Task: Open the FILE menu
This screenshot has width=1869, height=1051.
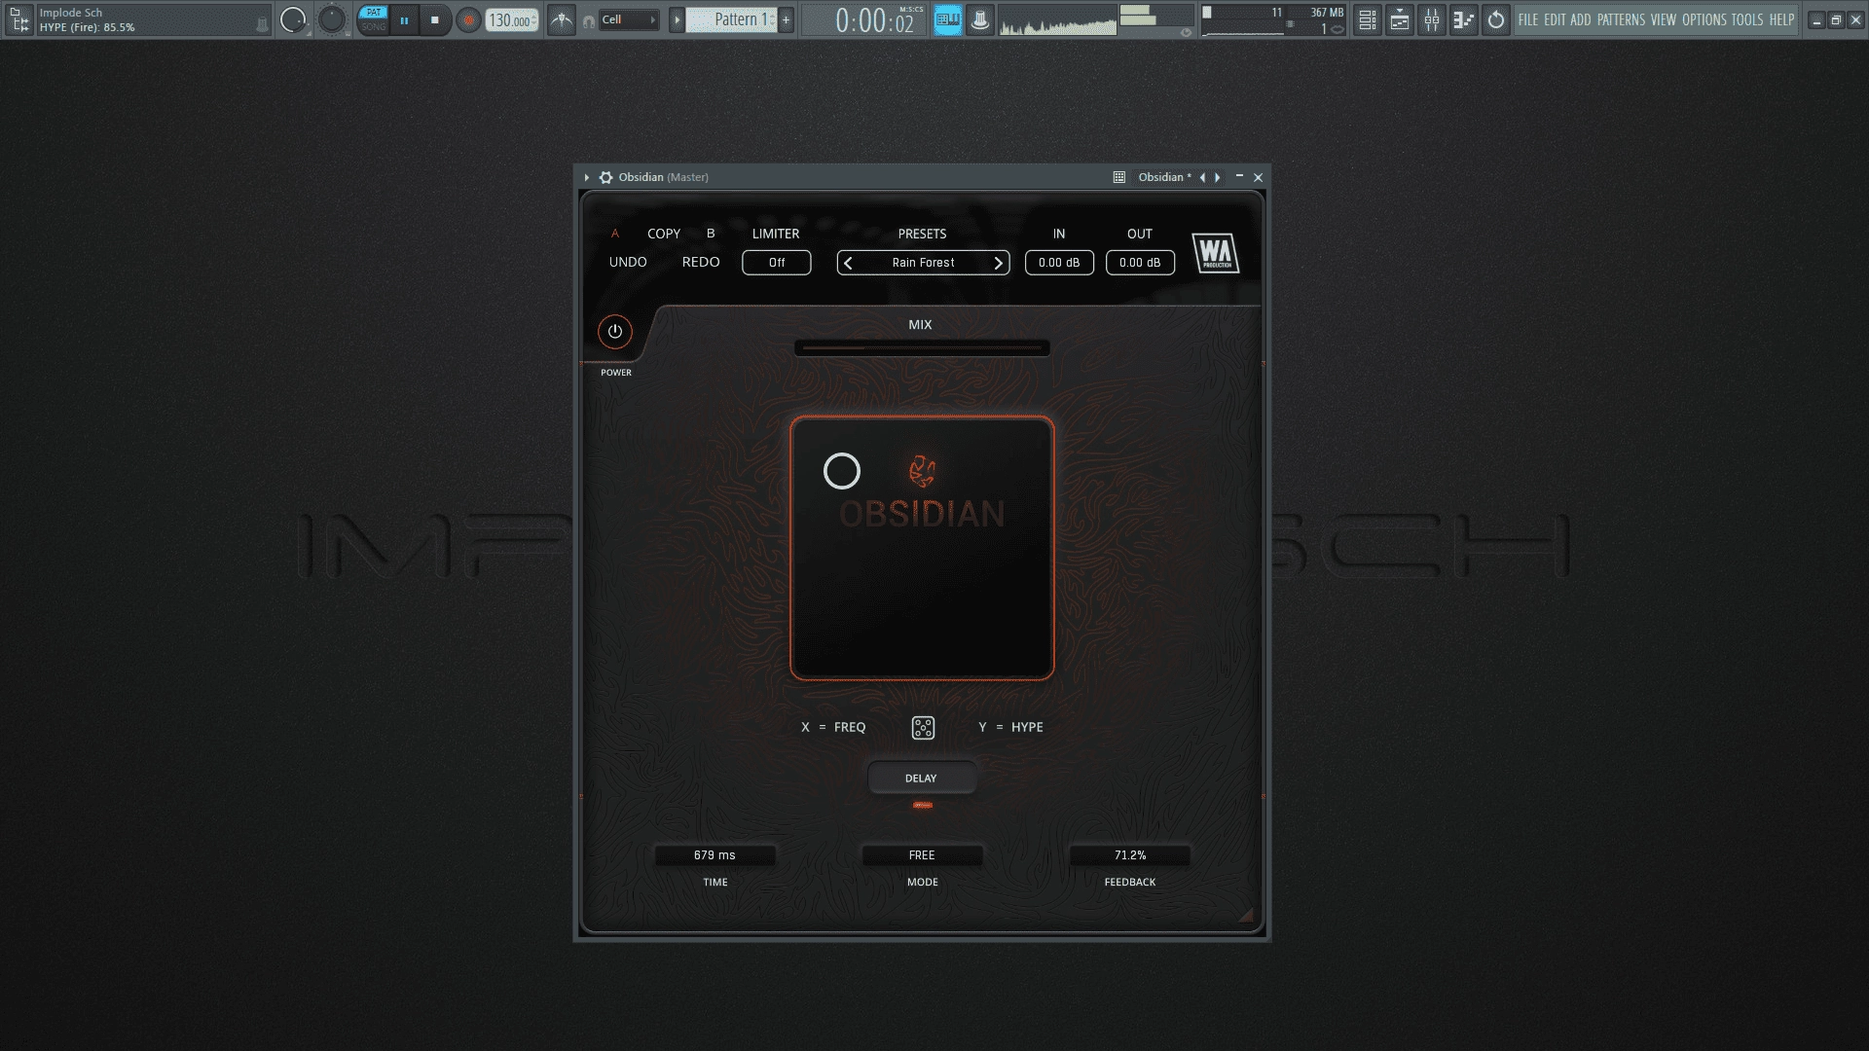Action: click(1528, 19)
